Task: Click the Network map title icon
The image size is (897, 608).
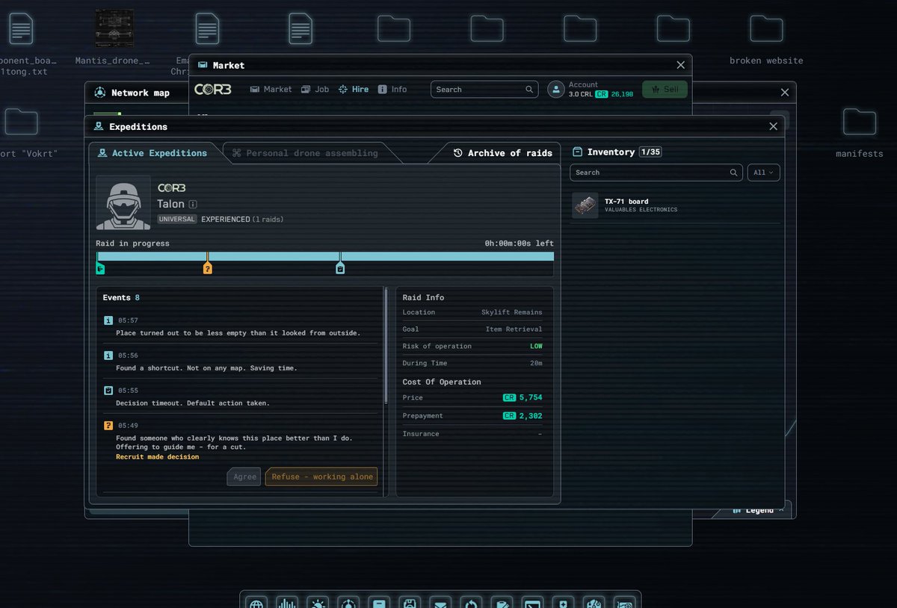Action: coord(99,93)
